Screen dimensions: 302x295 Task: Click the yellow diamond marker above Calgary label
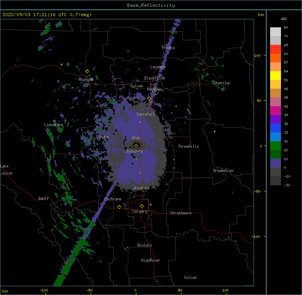pos(142,206)
